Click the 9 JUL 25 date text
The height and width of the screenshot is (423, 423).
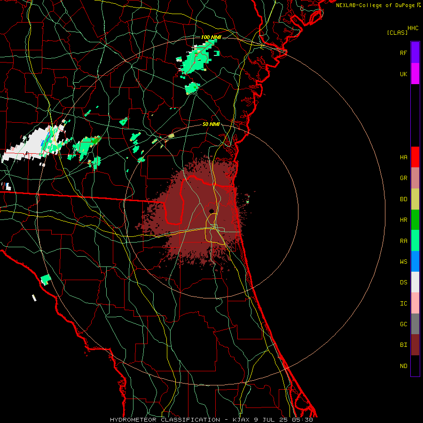pyautogui.click(x=271, y=420)
